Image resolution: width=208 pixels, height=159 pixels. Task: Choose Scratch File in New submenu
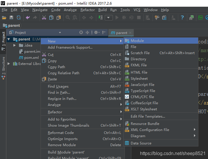click(161, 53)
